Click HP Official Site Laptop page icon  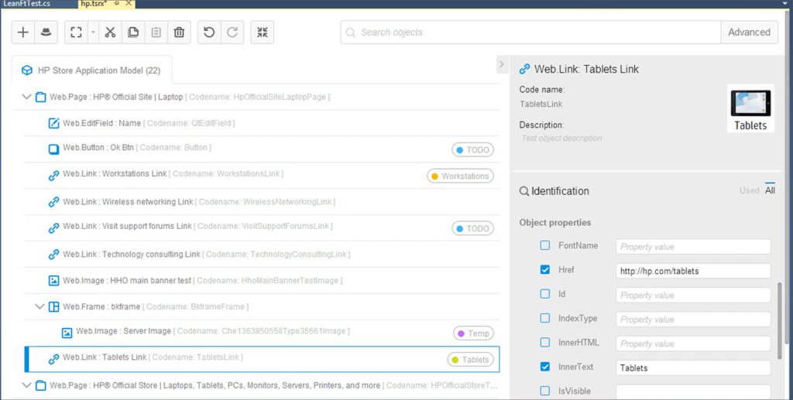tap(41, 97)
